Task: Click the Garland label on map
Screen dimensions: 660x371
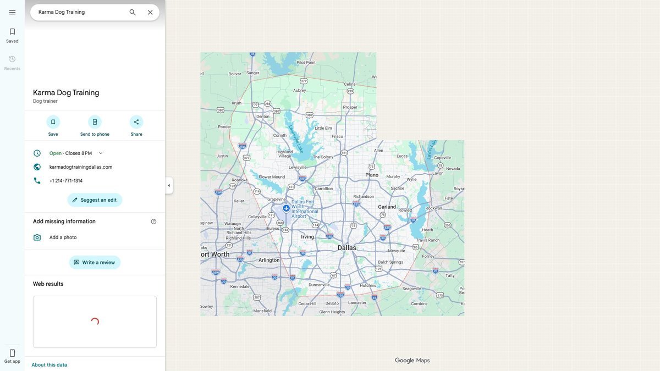Action: (387, 207)
